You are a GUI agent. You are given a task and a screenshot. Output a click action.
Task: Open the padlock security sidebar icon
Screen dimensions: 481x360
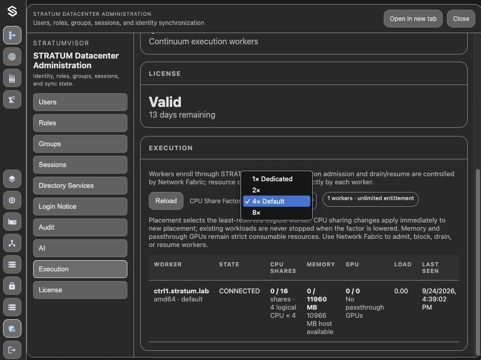point(12,286)
